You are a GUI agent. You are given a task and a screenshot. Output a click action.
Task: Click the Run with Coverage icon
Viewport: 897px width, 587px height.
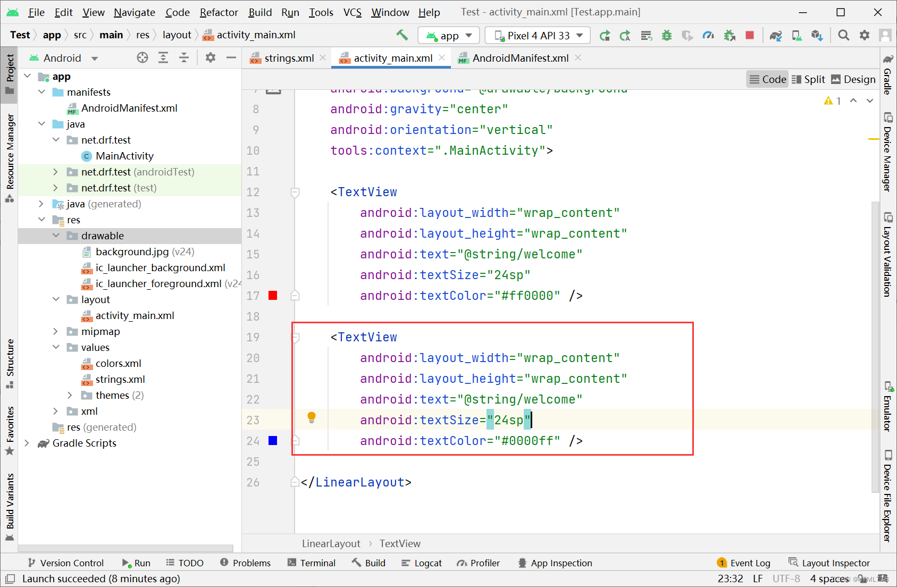coord(688,36)
